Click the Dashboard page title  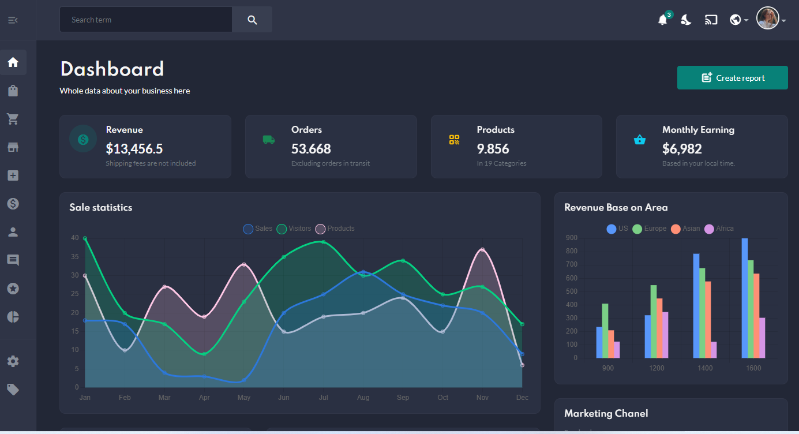coord(112,69)
